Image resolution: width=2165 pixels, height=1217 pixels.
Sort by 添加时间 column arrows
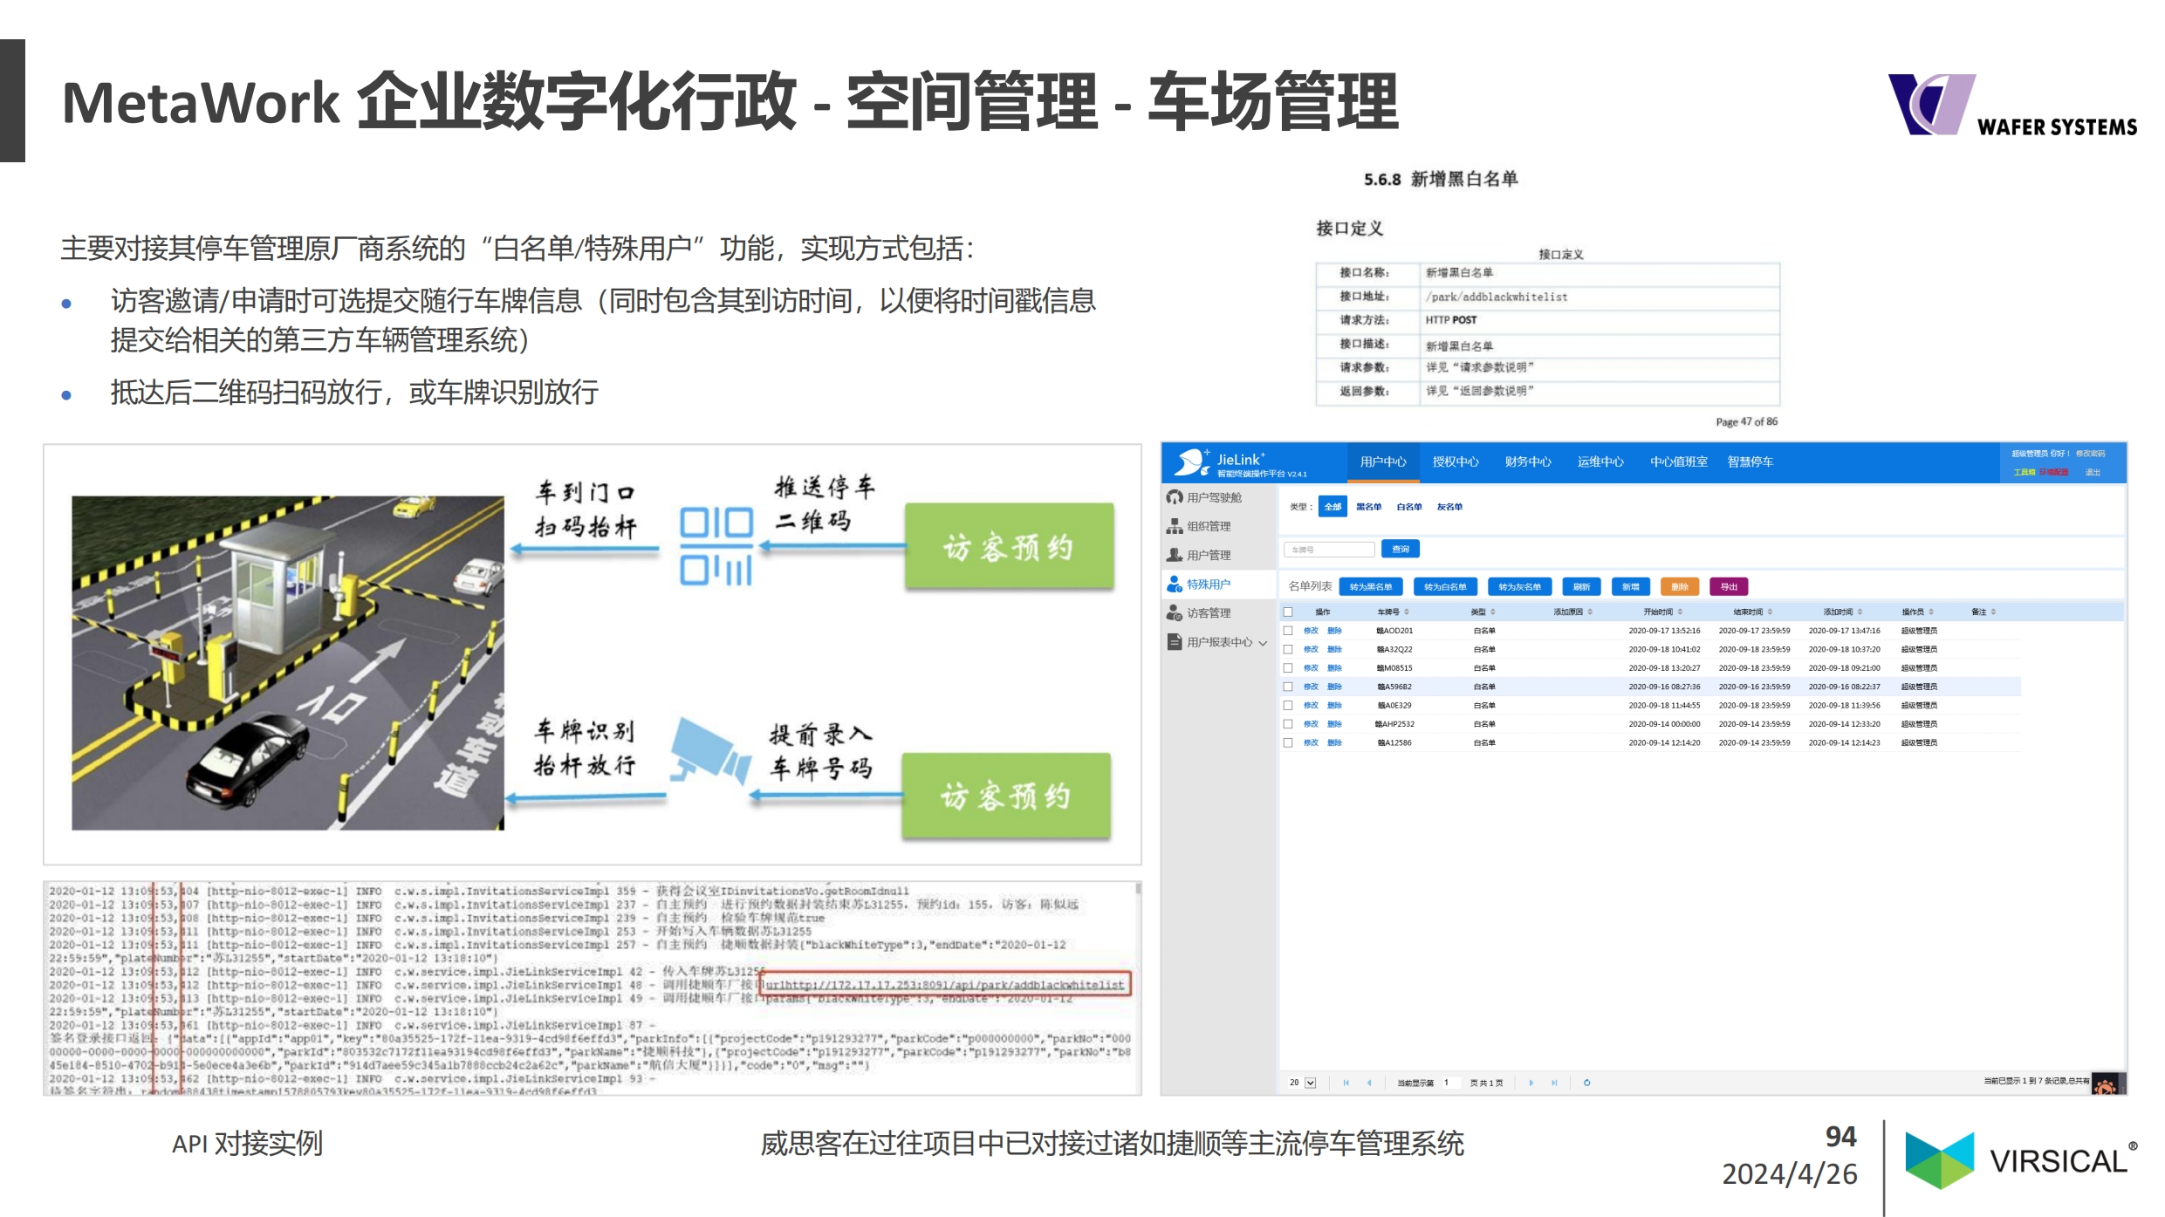(1860, 612)
